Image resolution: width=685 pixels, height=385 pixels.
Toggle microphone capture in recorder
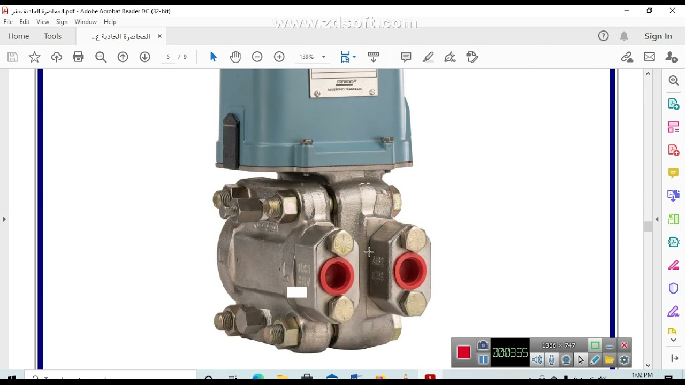coord(552,360)
